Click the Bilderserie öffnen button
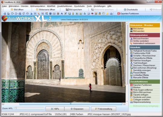This screenshot has width=163, height=117. [46, 10]
